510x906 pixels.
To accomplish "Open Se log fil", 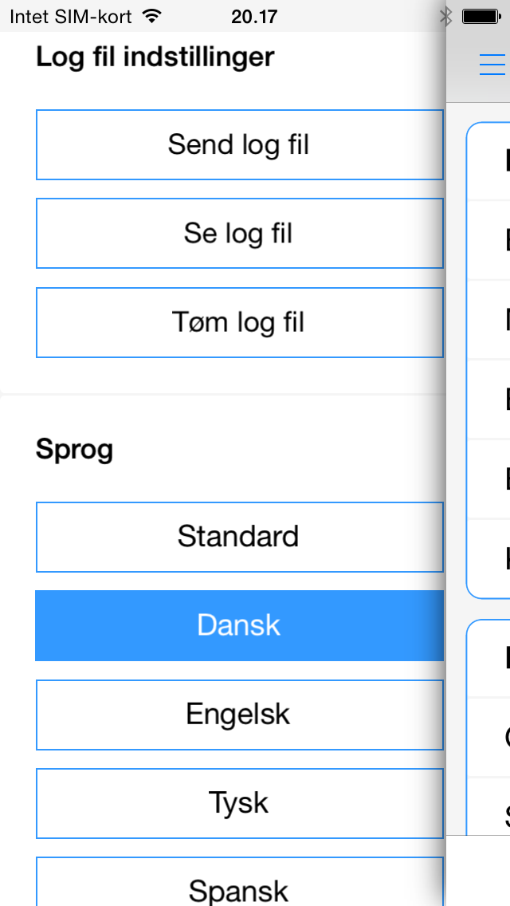I will click(239, 234).
